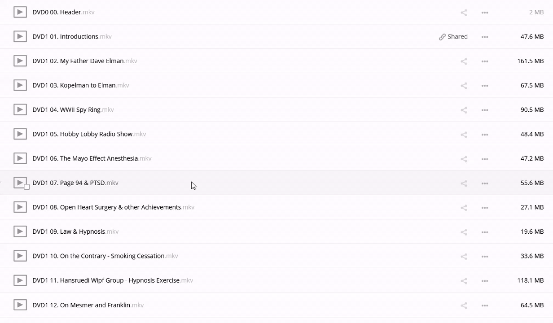Click video icon for Mayo Effect Anesthesia

pos(20,158)
